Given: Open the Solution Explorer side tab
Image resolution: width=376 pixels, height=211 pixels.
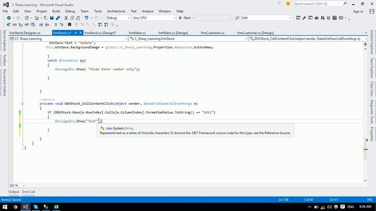Looking at the screenshot, I should click(x=372, y=42).
